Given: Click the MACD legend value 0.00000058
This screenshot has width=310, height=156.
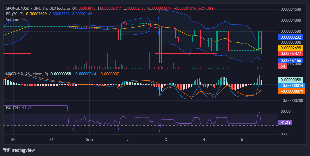Looking at the screenshot, I should pyautogui.click(x=61, y=74).
